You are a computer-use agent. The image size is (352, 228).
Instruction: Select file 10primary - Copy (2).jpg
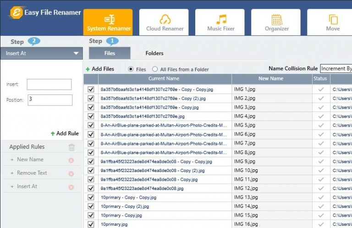click(125, 206)
